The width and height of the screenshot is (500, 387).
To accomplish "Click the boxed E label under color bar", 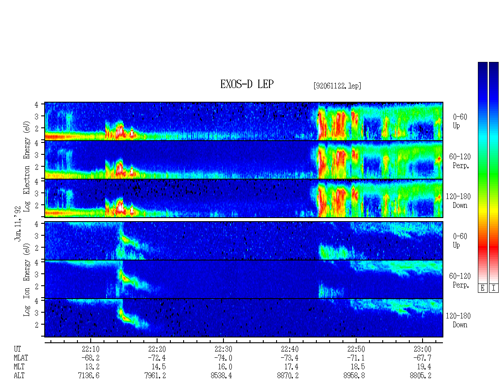I will click(x=482, y=288).
